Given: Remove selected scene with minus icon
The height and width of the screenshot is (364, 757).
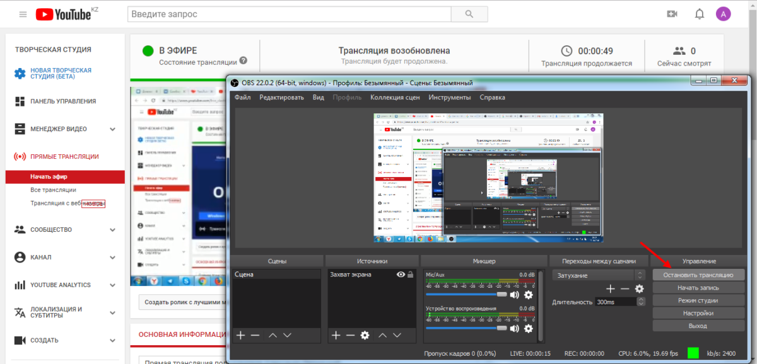Looking at the screenshot, I should click(255, 336).
